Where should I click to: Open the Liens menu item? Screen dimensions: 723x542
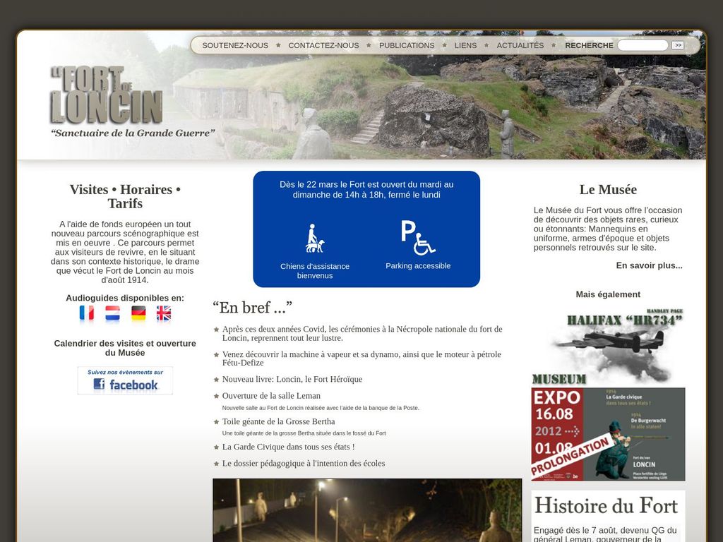coord(466,45)
